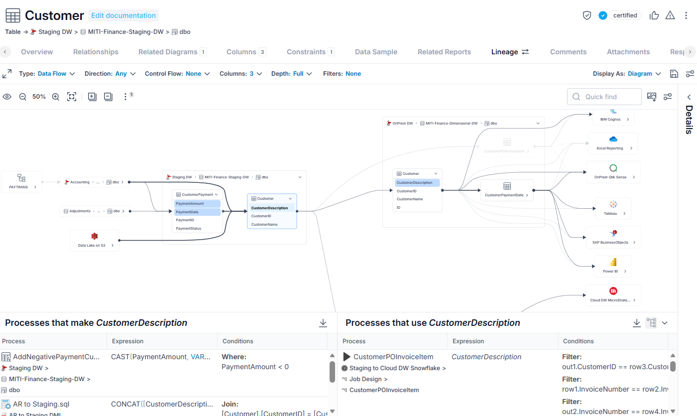Download the processes that make CustomerDescription
The image size is (697, 416).
point(323,323)
